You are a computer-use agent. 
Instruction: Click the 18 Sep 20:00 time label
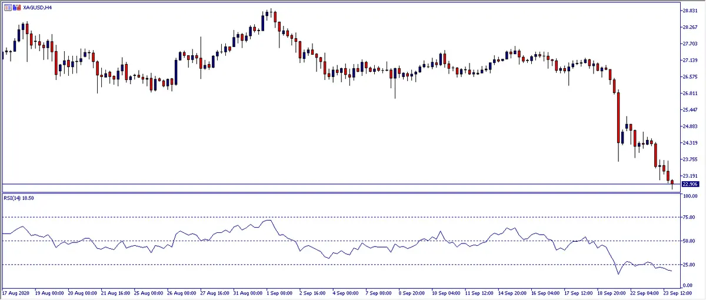tap(613, 292)
